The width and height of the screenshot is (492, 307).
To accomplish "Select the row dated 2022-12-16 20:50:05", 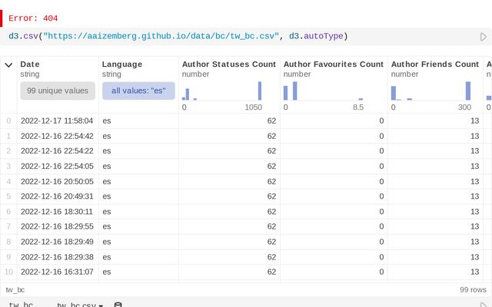I will 57,181.
